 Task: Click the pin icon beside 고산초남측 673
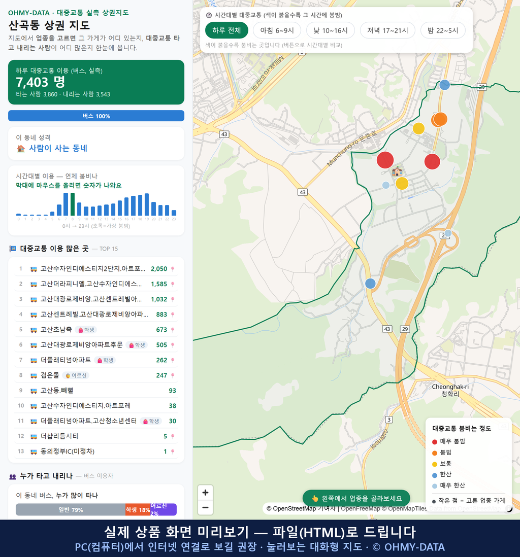173,330
